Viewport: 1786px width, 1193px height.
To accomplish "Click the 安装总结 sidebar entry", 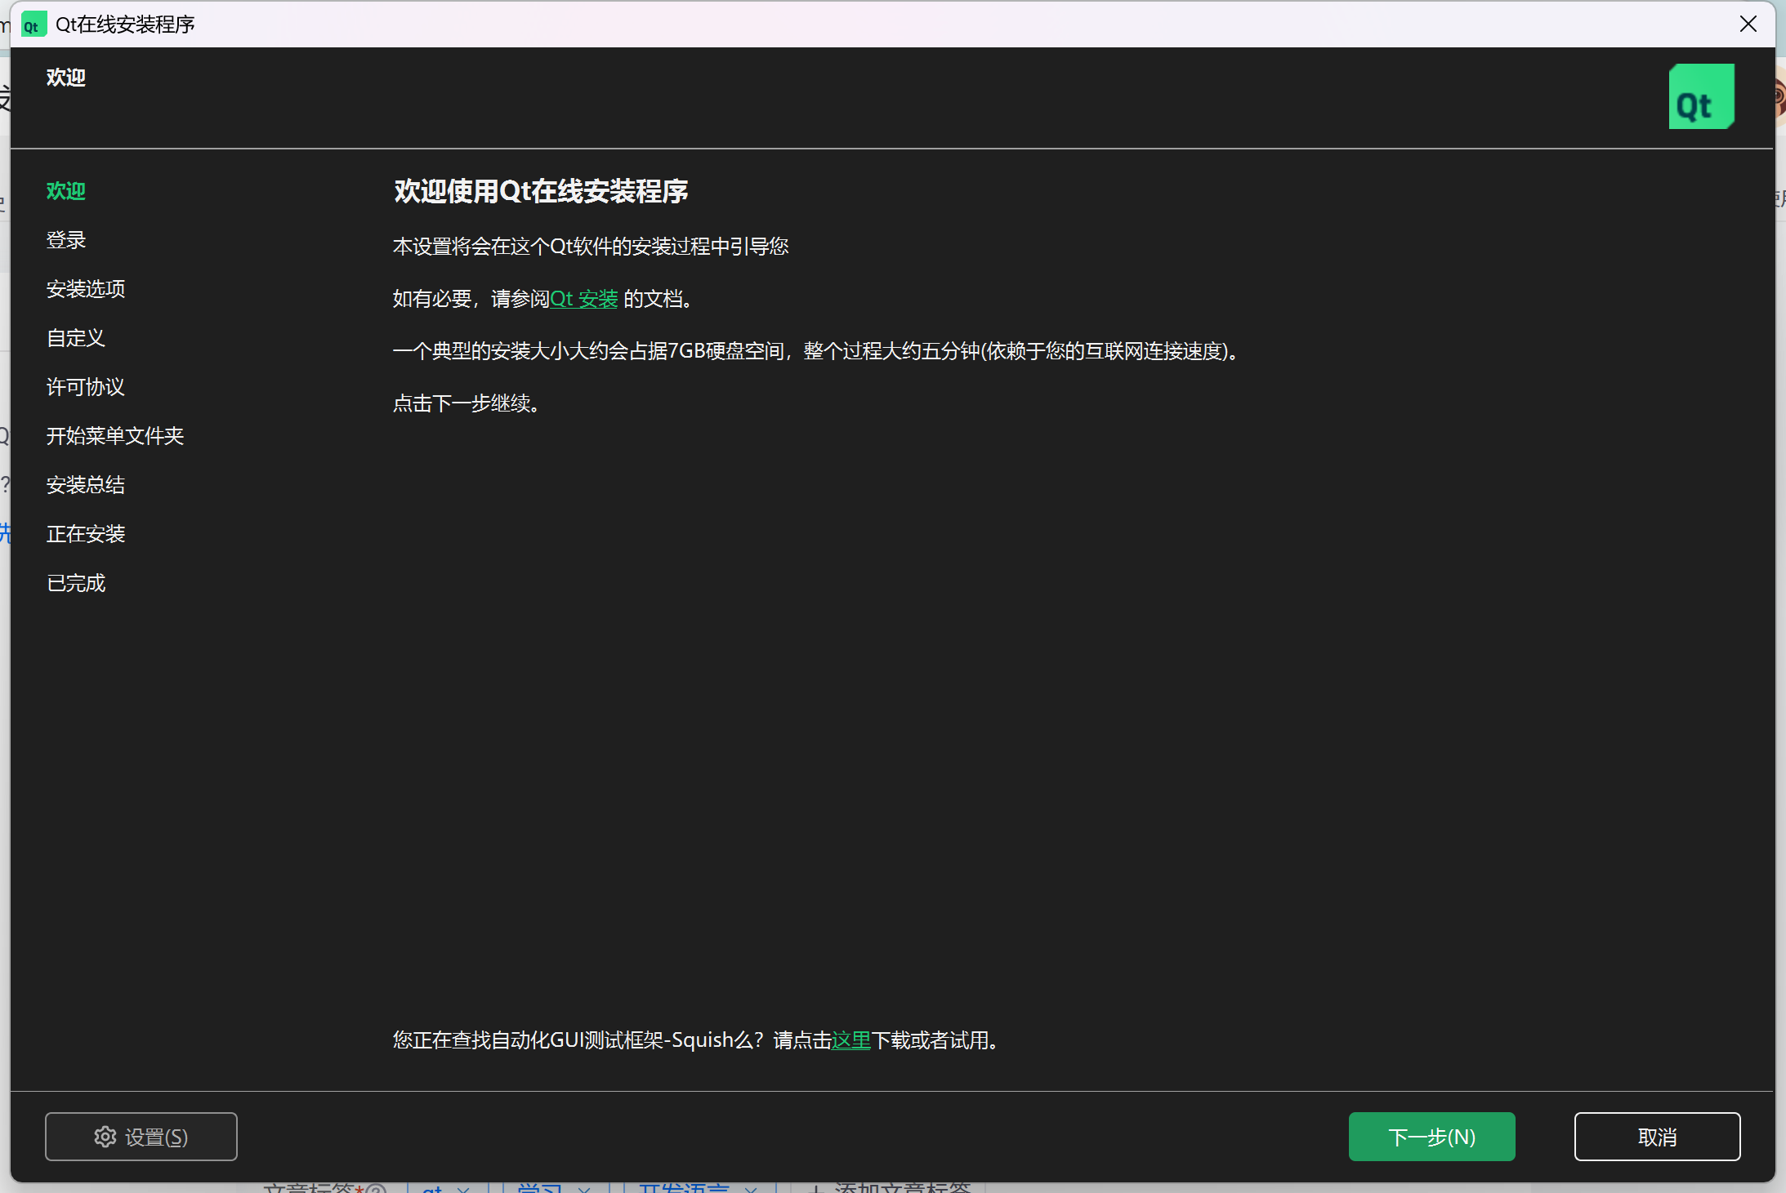I will [86, 485].
